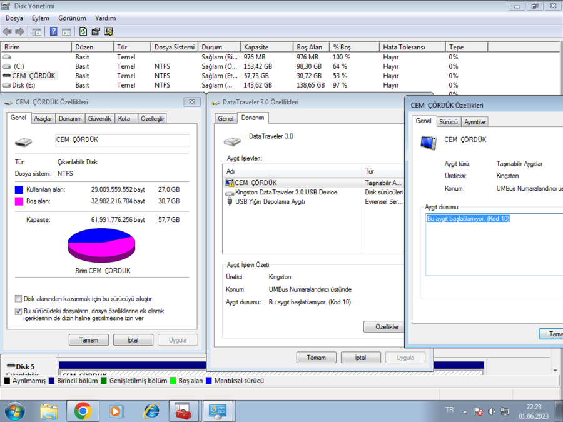563x422 pixels.
Task: Click the highlighted 'Bu aygıt başlatılamıyor. (Kod 10)' status text
Action: 468,219
